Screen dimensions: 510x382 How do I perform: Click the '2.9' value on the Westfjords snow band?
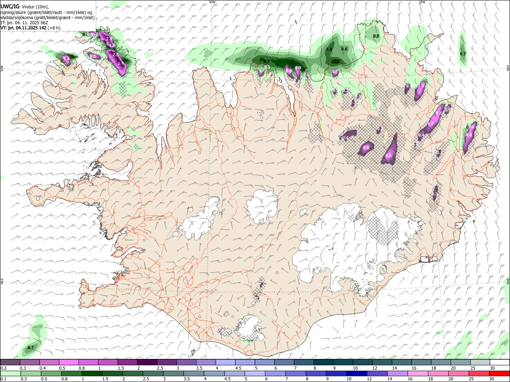(121, 63)
